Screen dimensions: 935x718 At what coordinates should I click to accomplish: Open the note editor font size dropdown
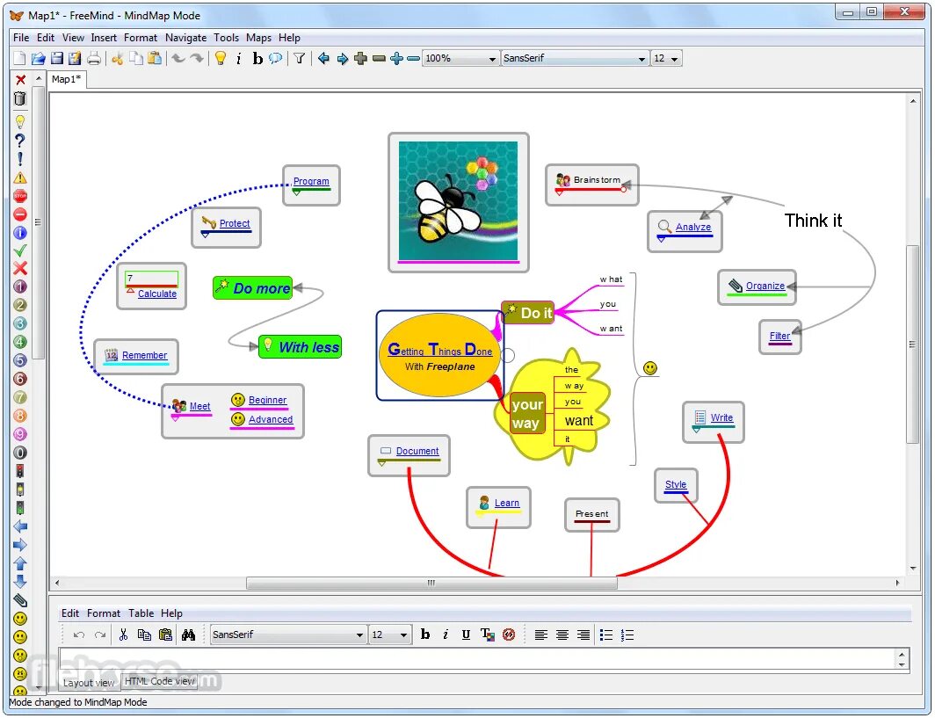click(403, 635)
